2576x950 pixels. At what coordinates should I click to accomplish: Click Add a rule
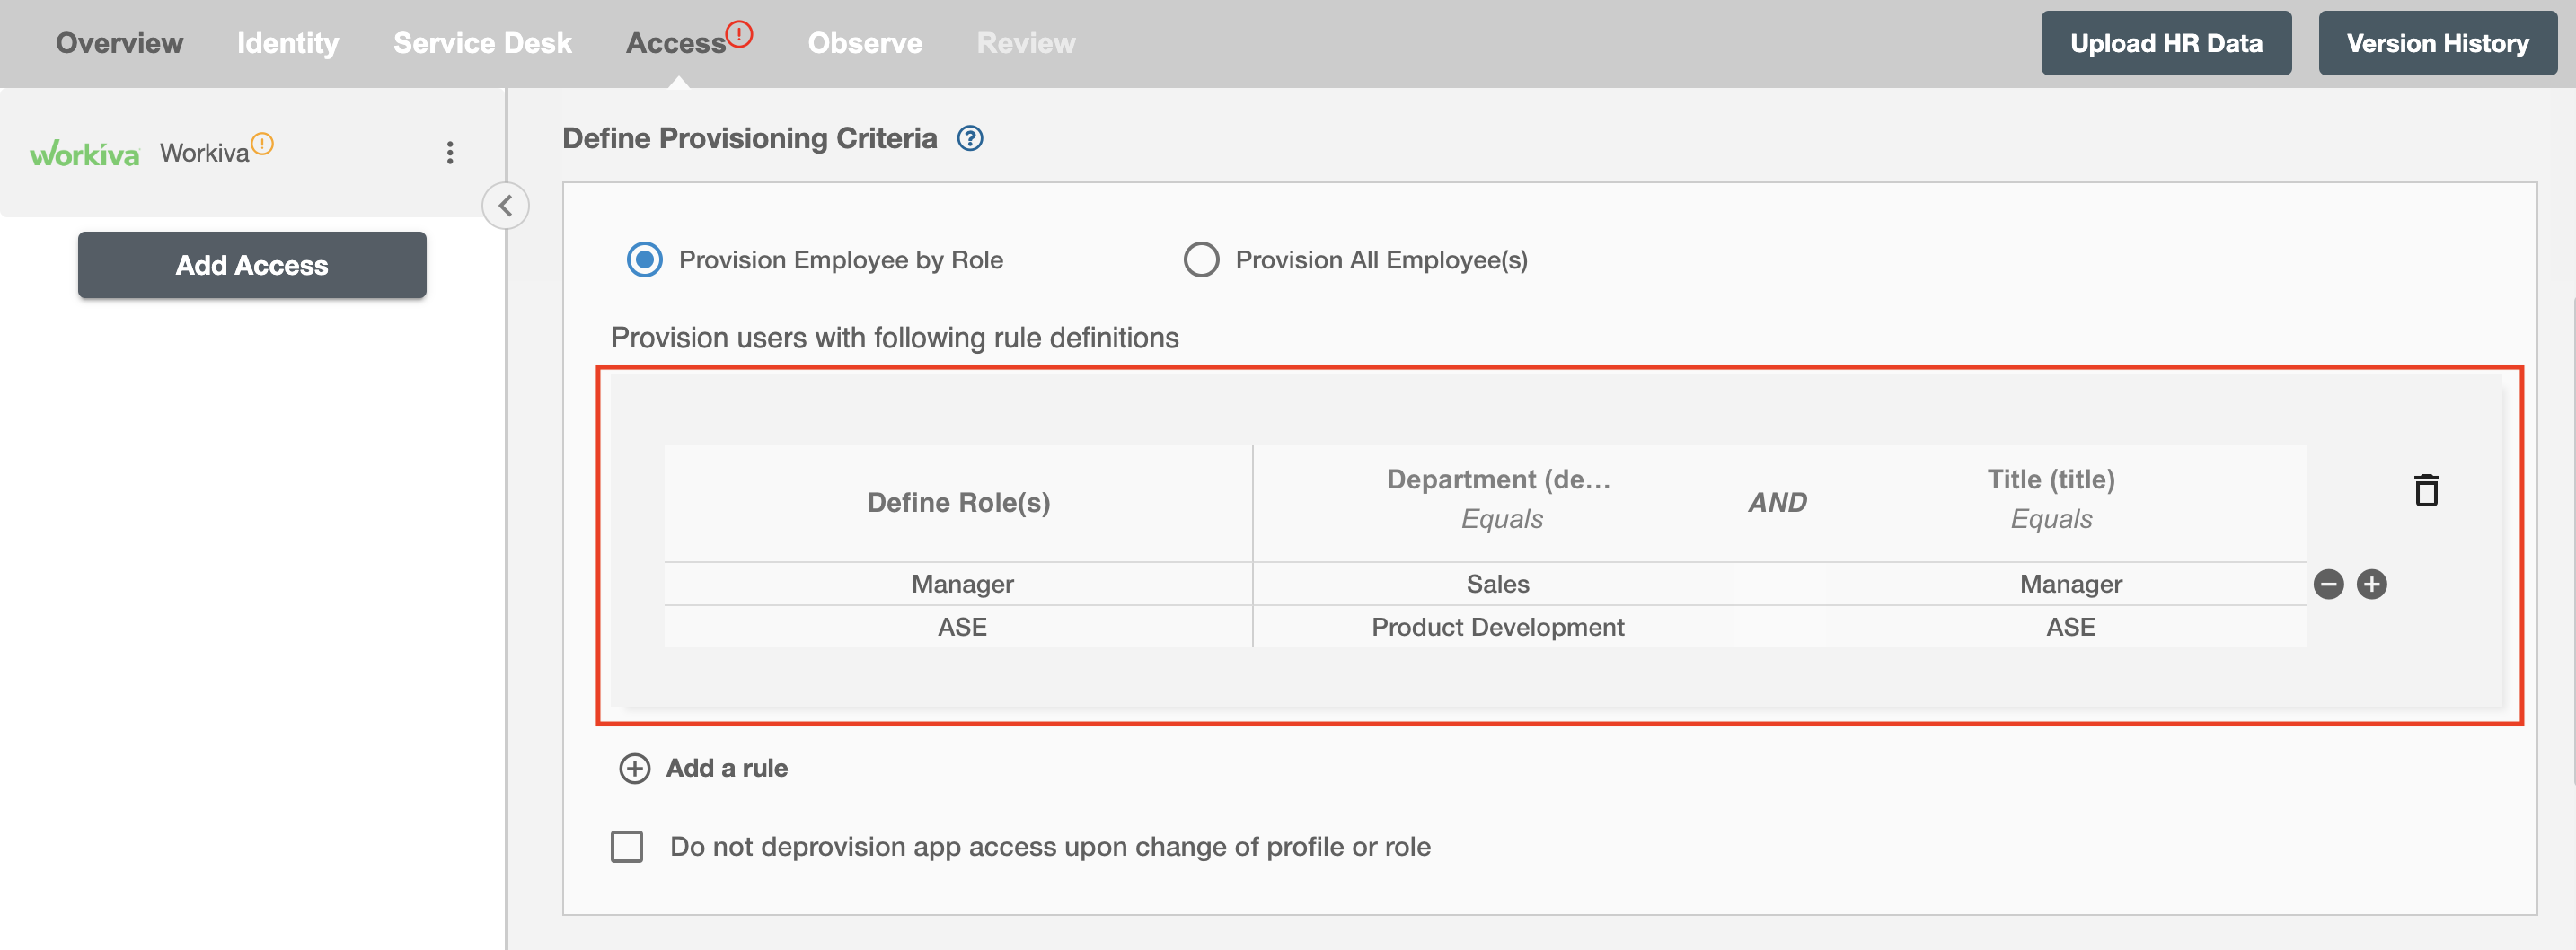coord(704,768)
